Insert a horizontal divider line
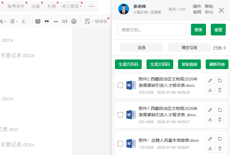The image size is (230, 155). click(56, 21)
